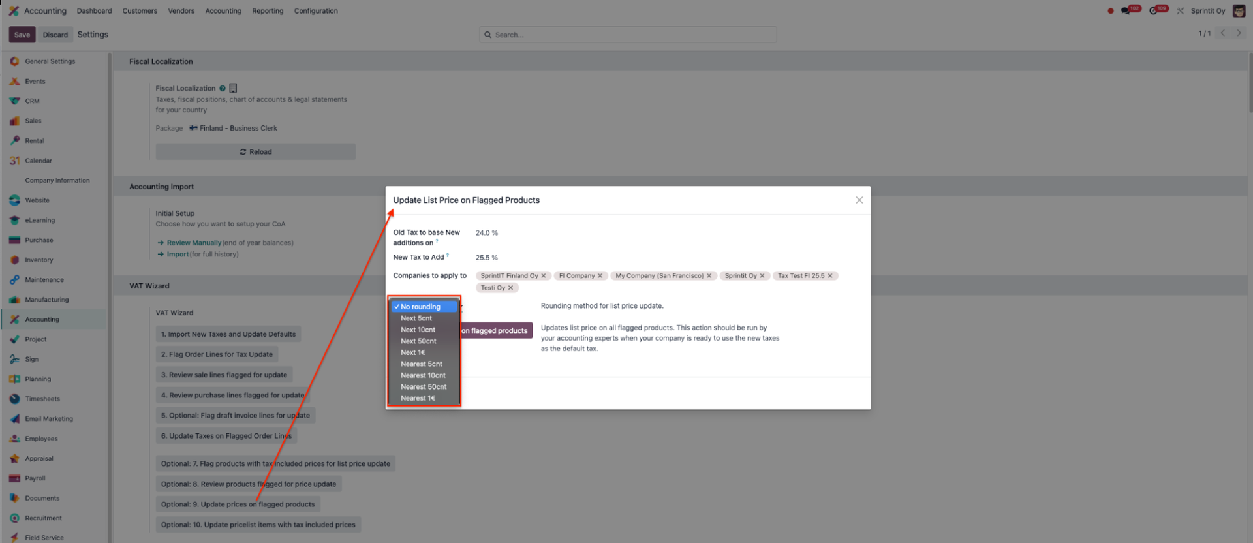Screen dimensions: 1253x543
Task: Open the Sales sidebar icon
Action: point(14,121)
